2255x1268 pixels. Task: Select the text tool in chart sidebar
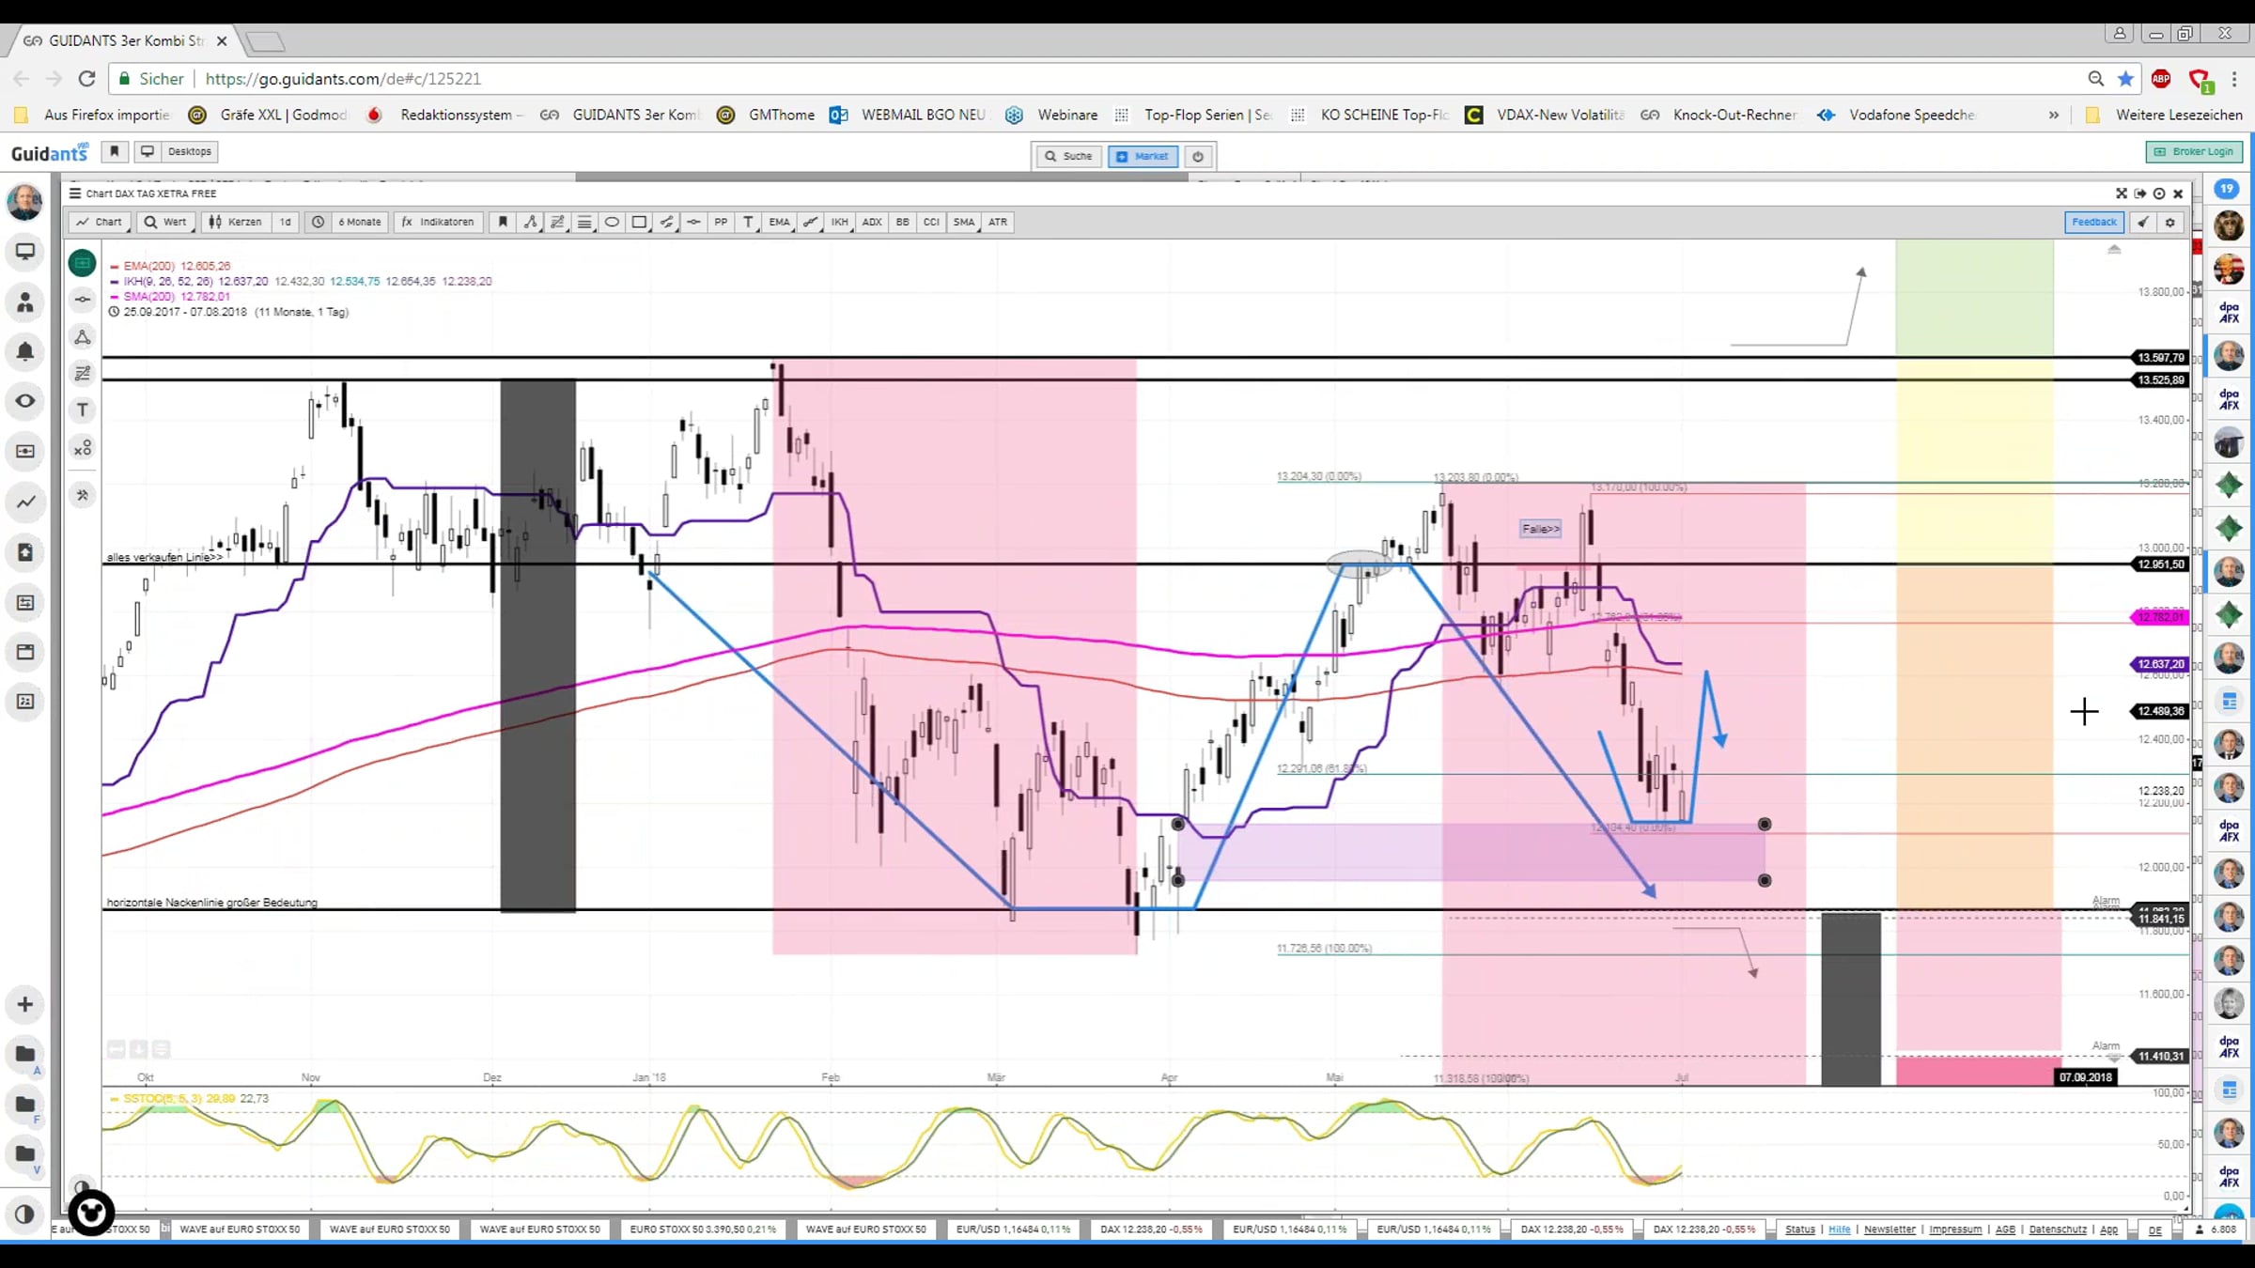tap(83, 410)
